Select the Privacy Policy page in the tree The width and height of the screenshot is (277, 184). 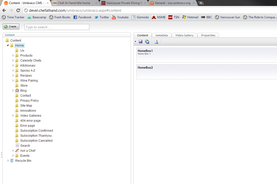click(29, 100)
